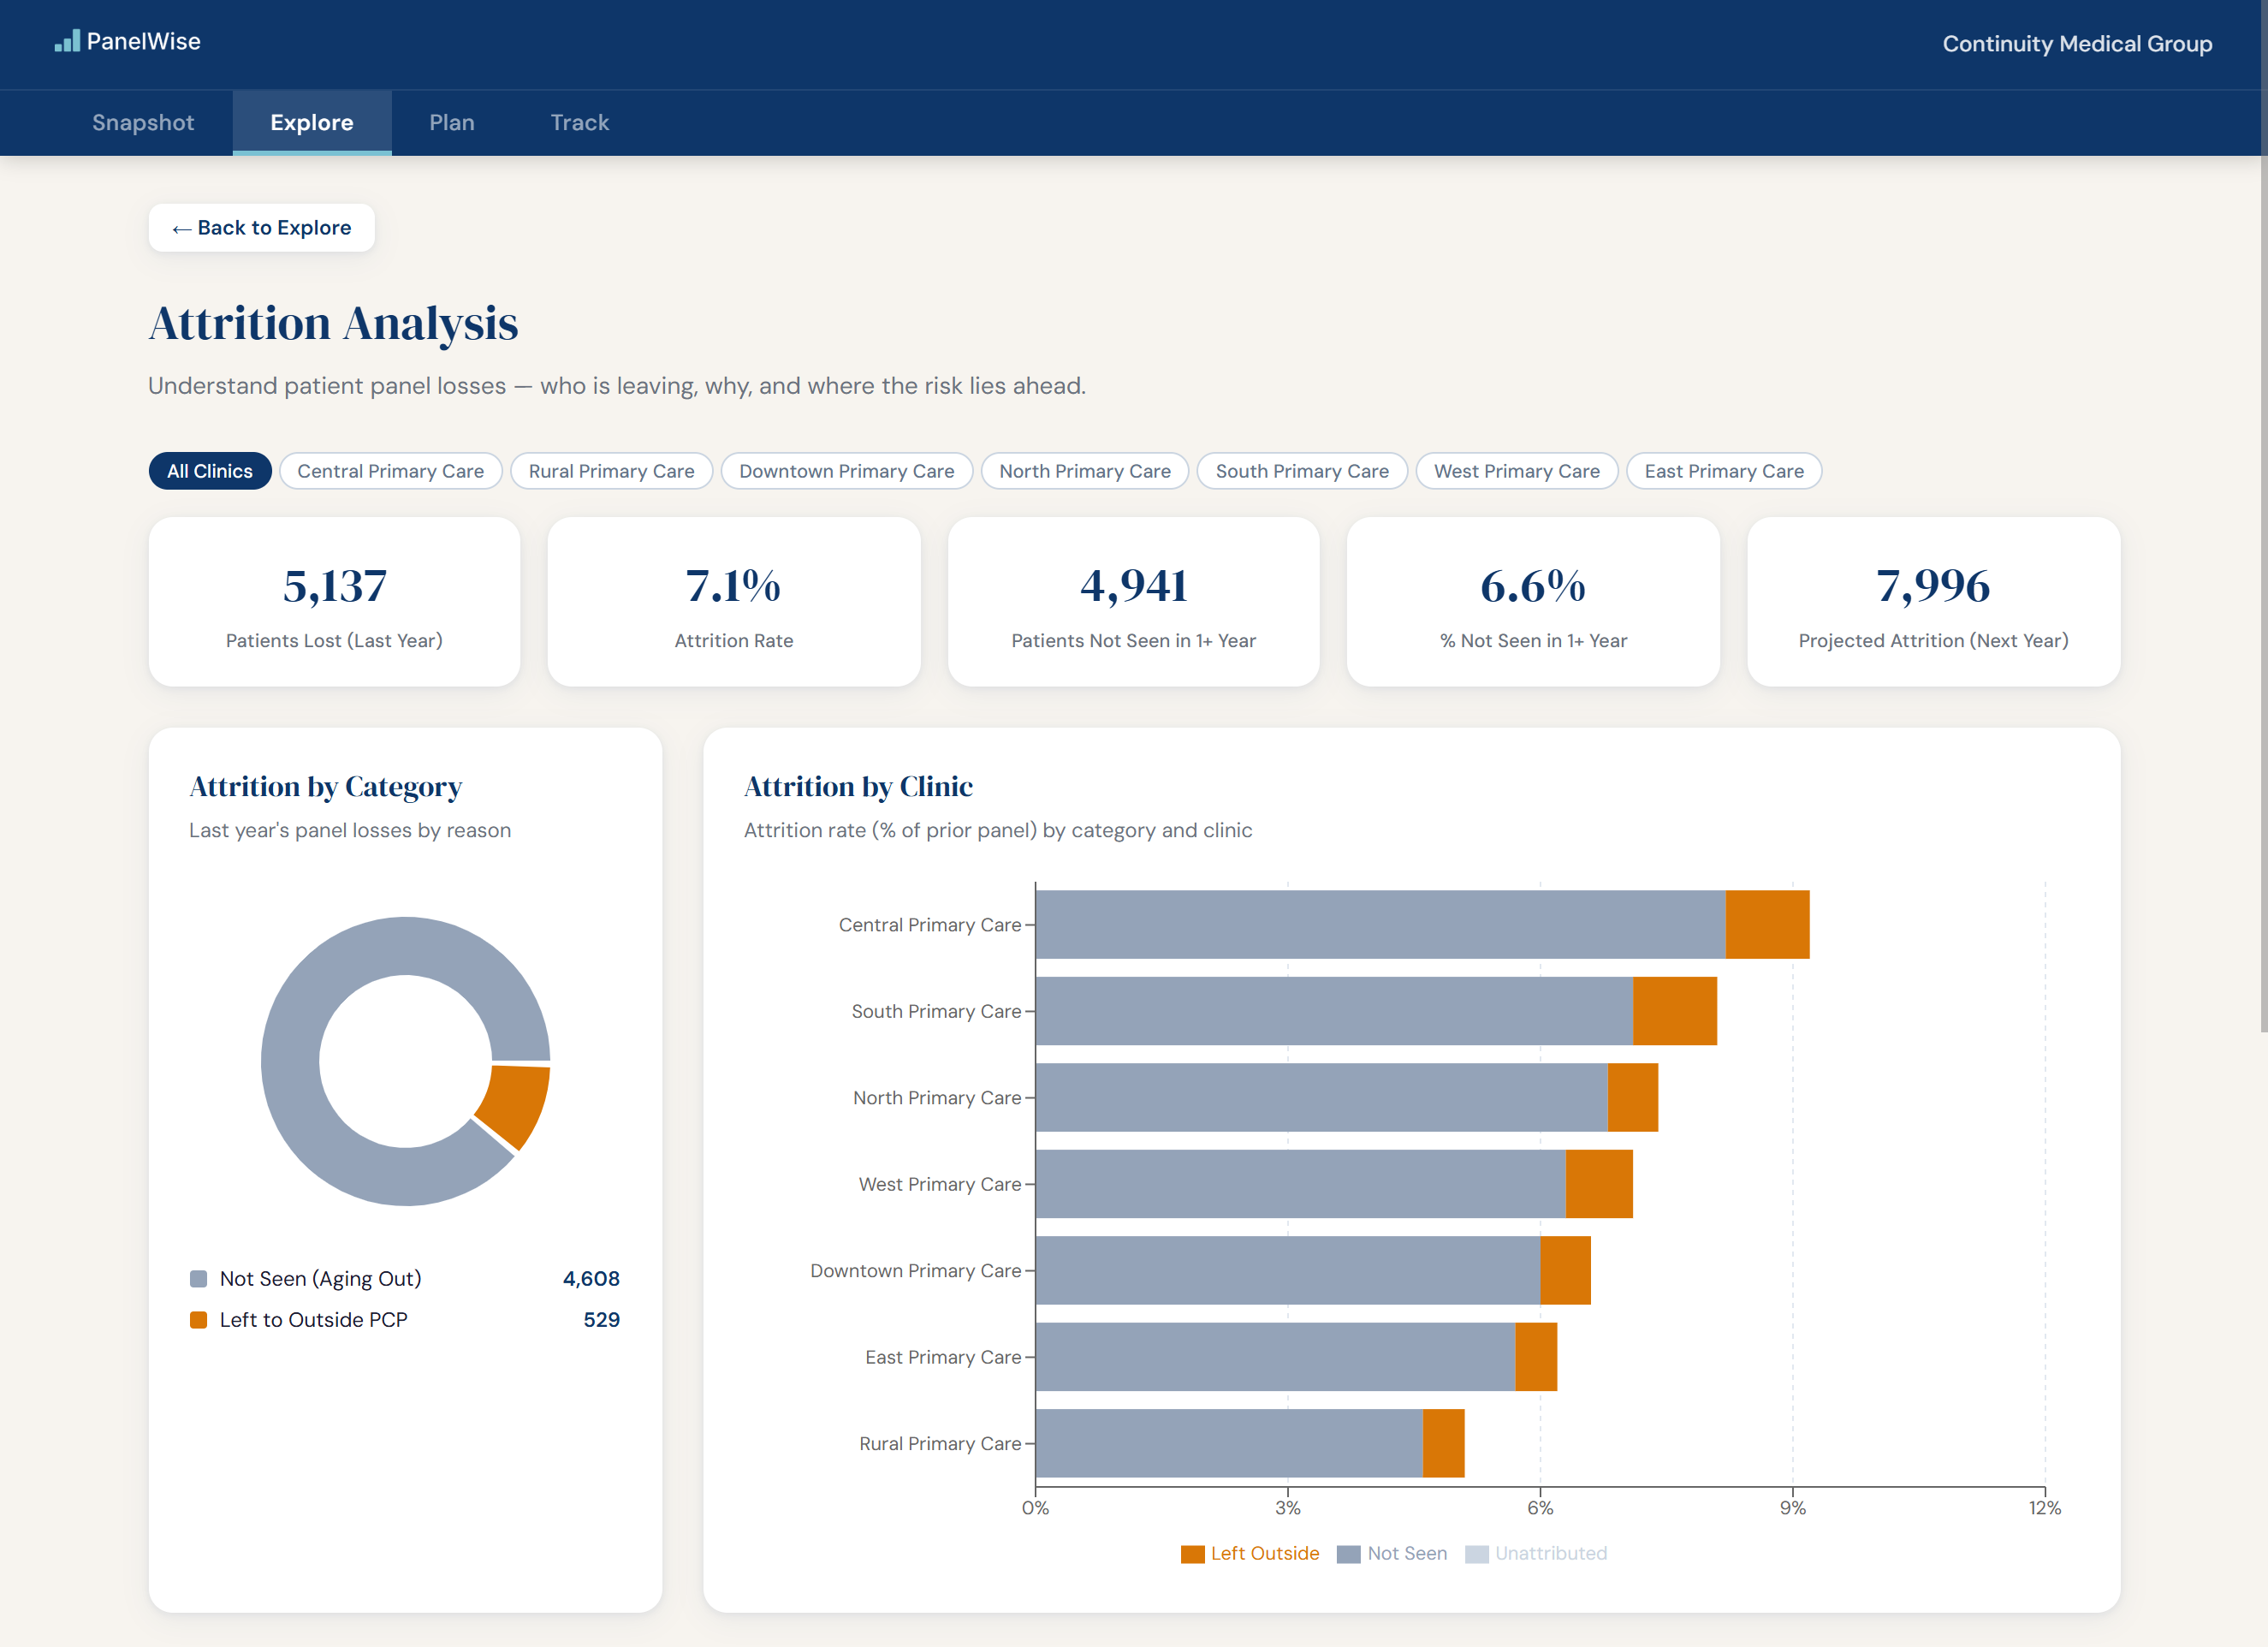This screenshot has height=1647, width=2268.
Task: Click the 7.1% Attrition Rate card
Action: pyautogui.click(x=733, y=601)
